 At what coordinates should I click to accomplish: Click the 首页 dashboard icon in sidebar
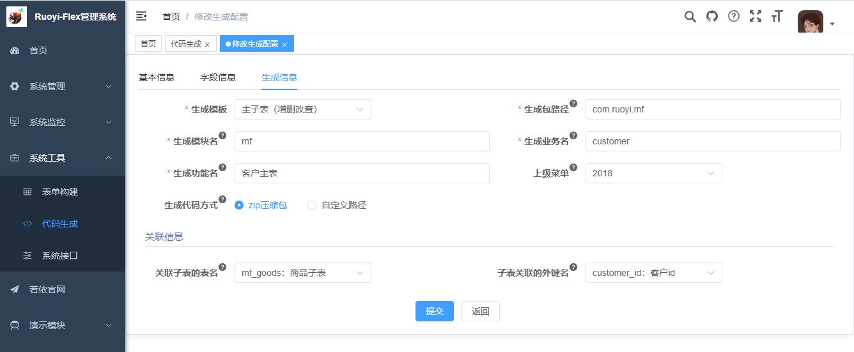coord(15,50)
